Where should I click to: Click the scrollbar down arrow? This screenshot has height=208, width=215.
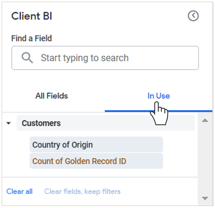click(205, 198)
